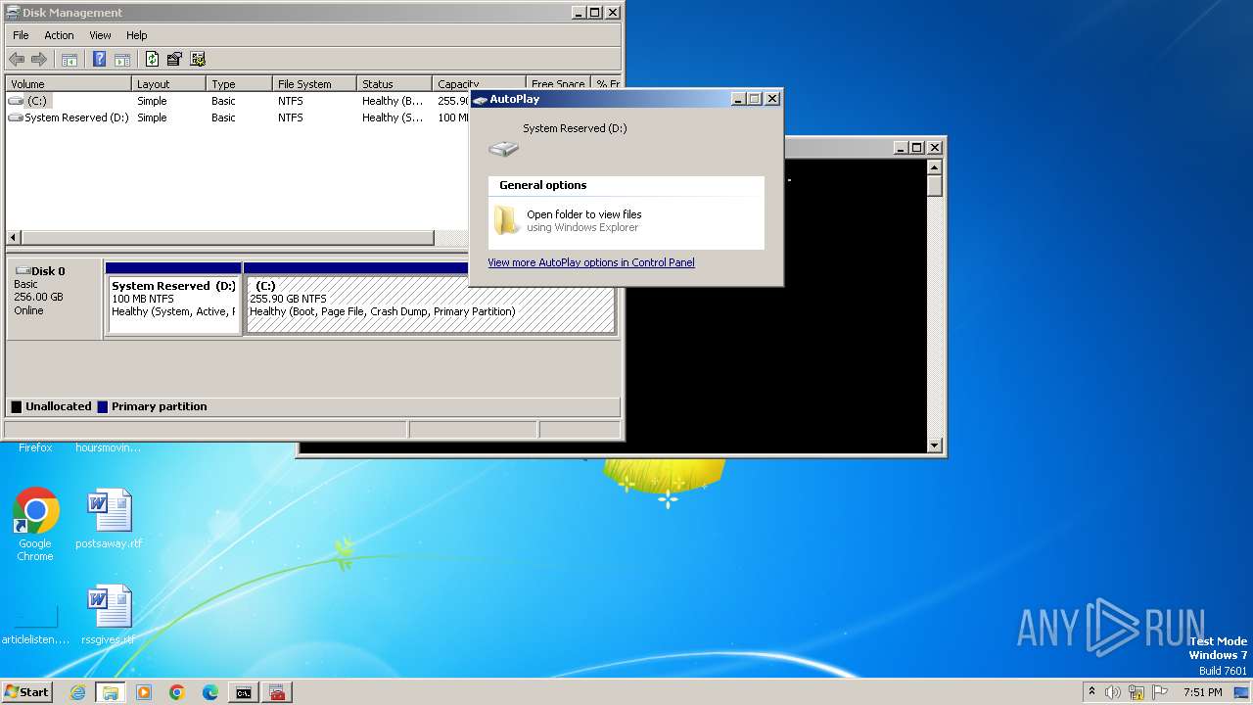The image size is (1253, 705).
Task: Maximize the black console window
Action: pyautogui.click(x=917, y=147)
